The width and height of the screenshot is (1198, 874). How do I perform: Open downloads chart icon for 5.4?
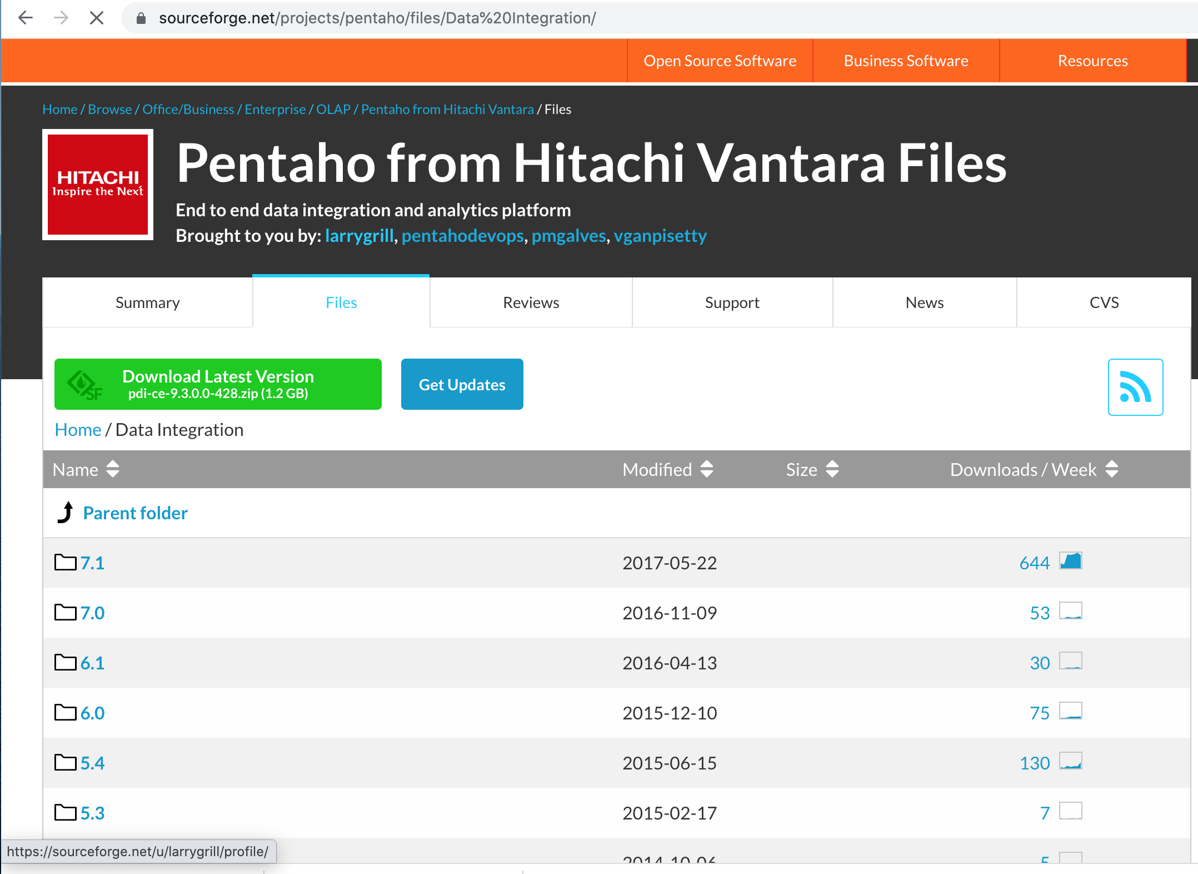[1070, 761]
